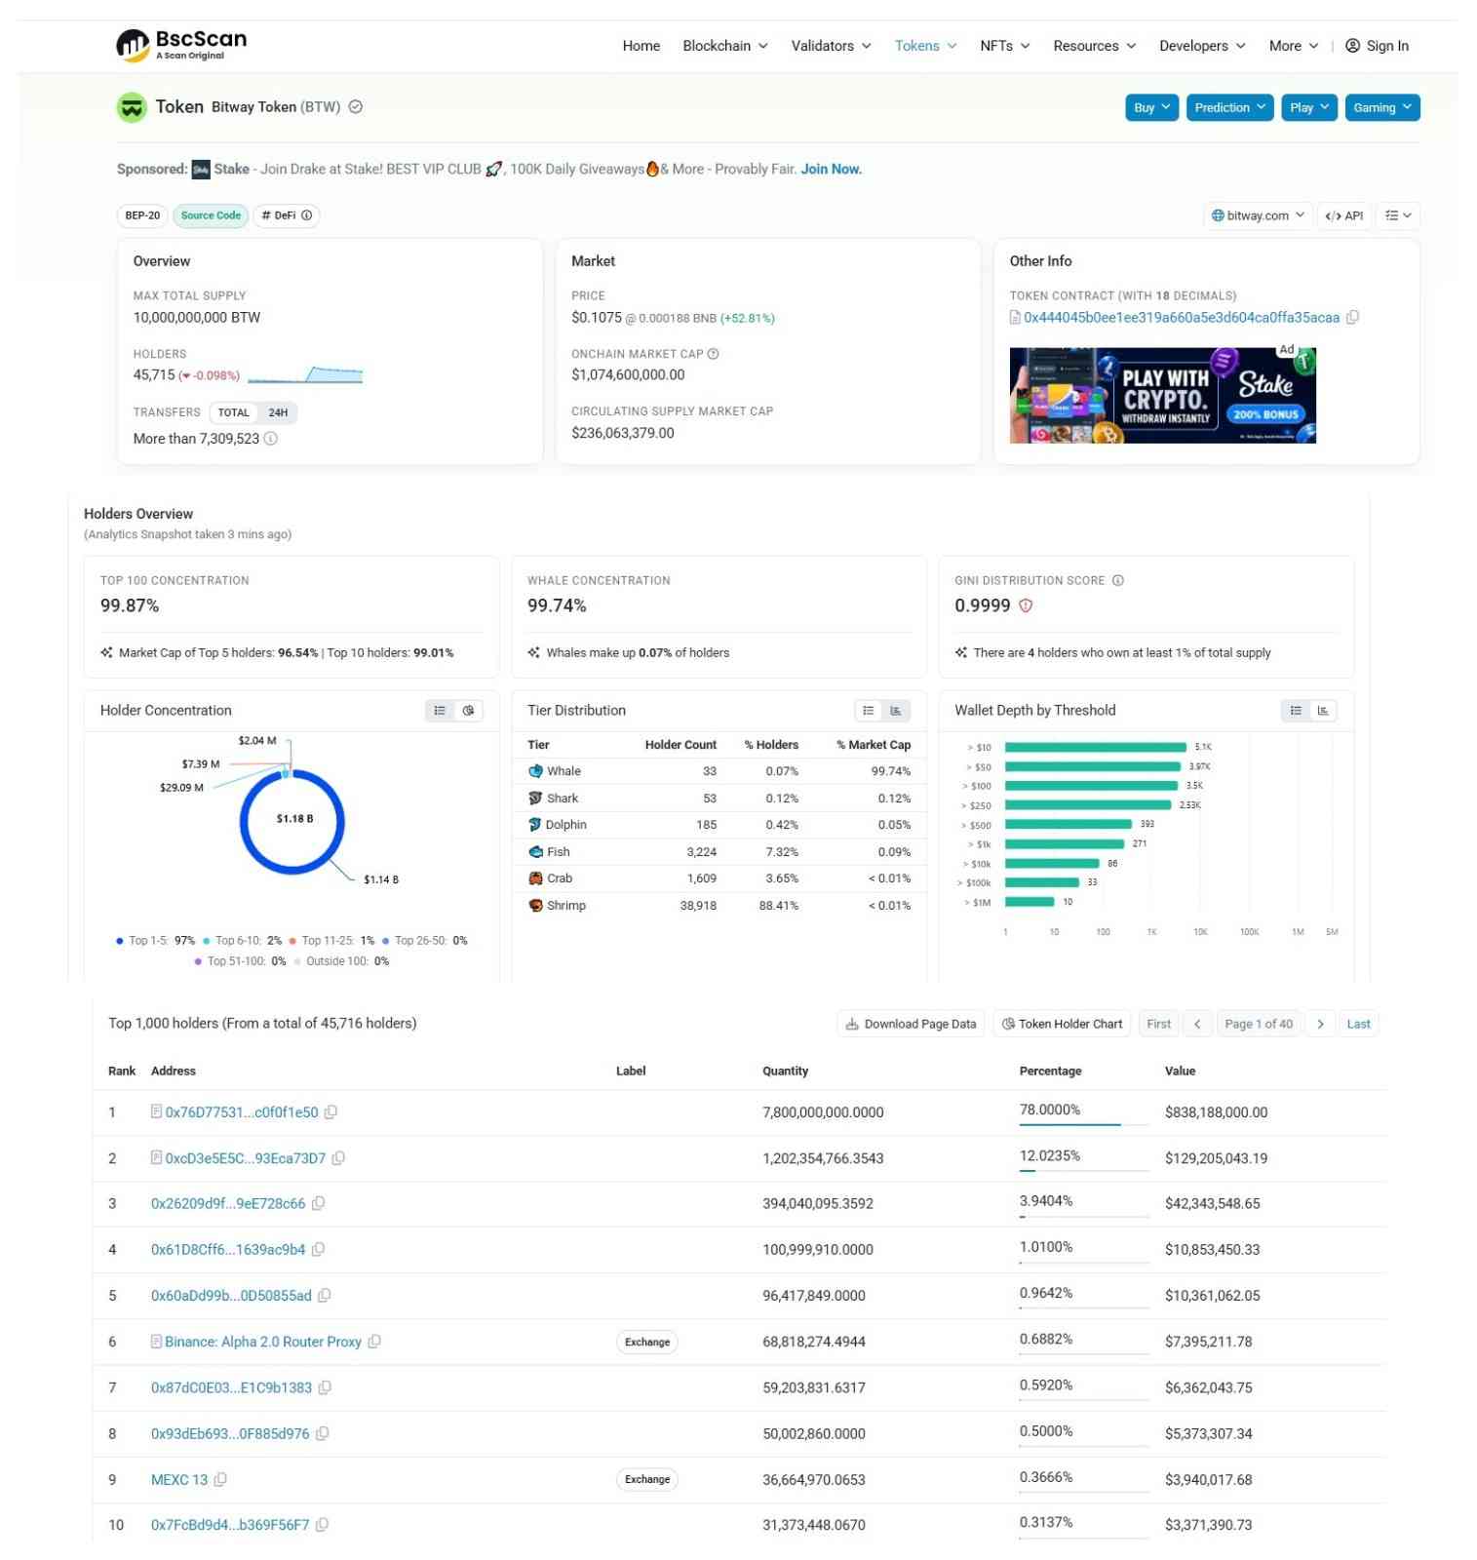1477x1560 pixels.
Task: Go to previous holders page arrow
Action: pos(1197,1025)
